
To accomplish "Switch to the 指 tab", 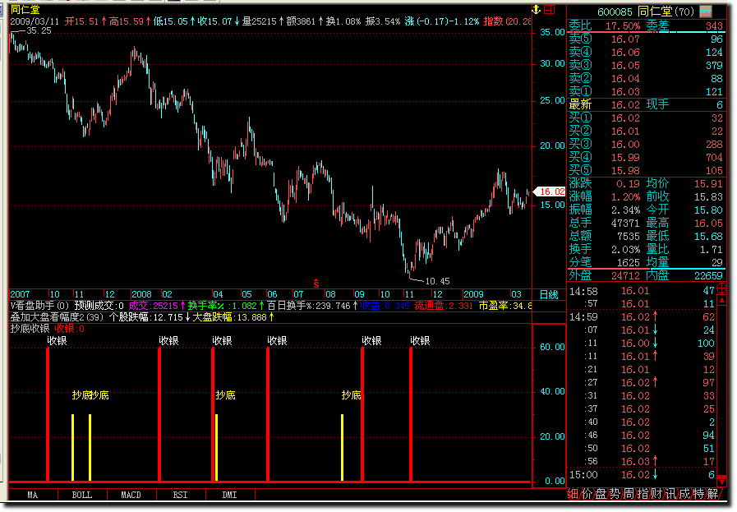I will [x=643, y=494].
